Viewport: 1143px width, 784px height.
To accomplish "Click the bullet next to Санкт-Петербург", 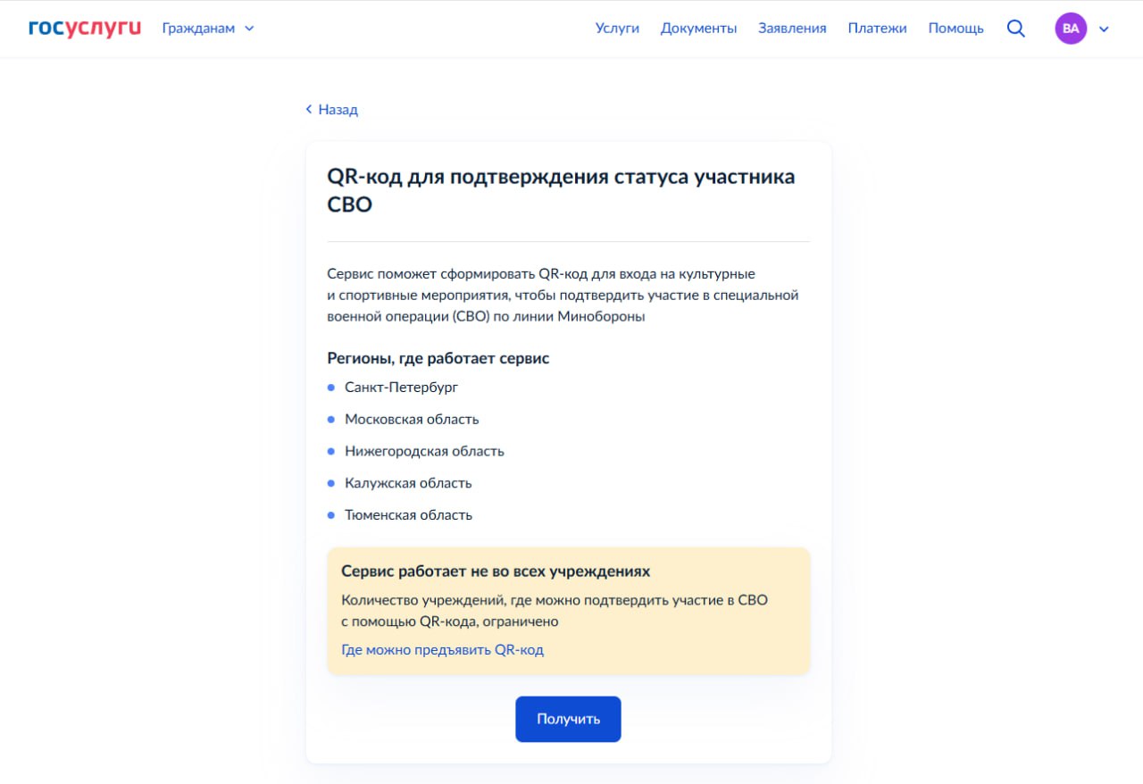I will click(332, 388).
